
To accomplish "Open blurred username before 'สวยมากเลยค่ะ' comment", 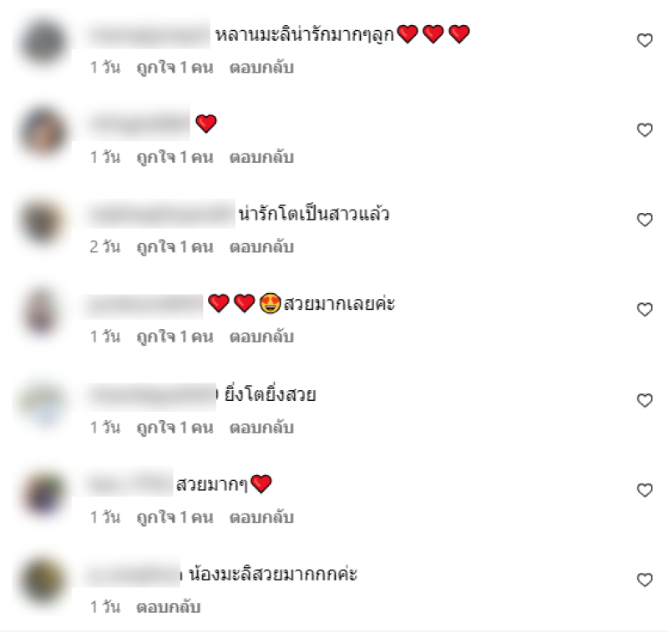I will tap(144, 306).
